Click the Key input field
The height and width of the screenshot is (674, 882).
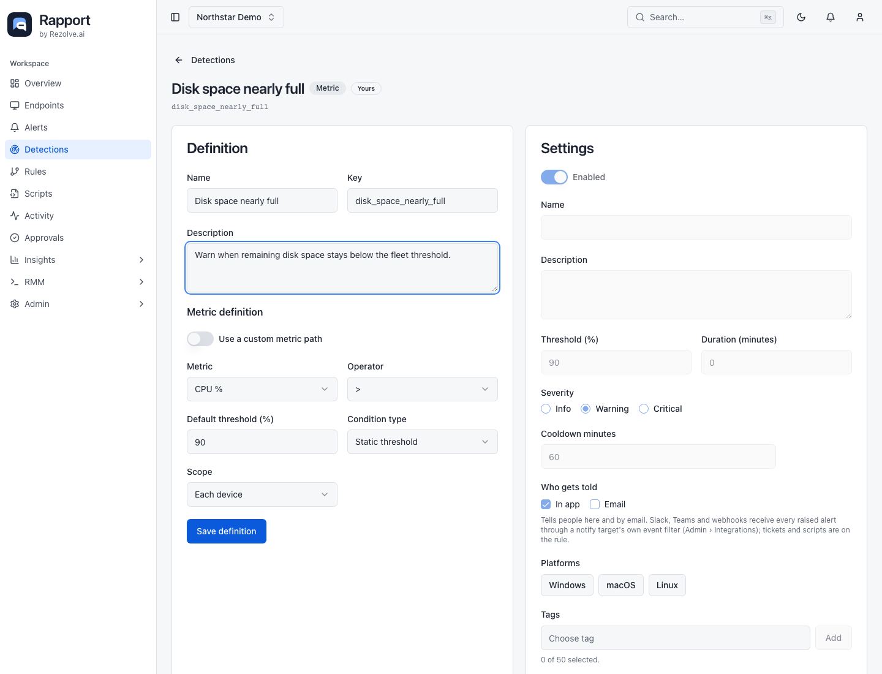423,200
